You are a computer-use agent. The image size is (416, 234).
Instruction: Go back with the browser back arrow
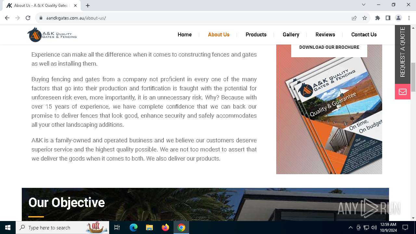tap(7, 18)
